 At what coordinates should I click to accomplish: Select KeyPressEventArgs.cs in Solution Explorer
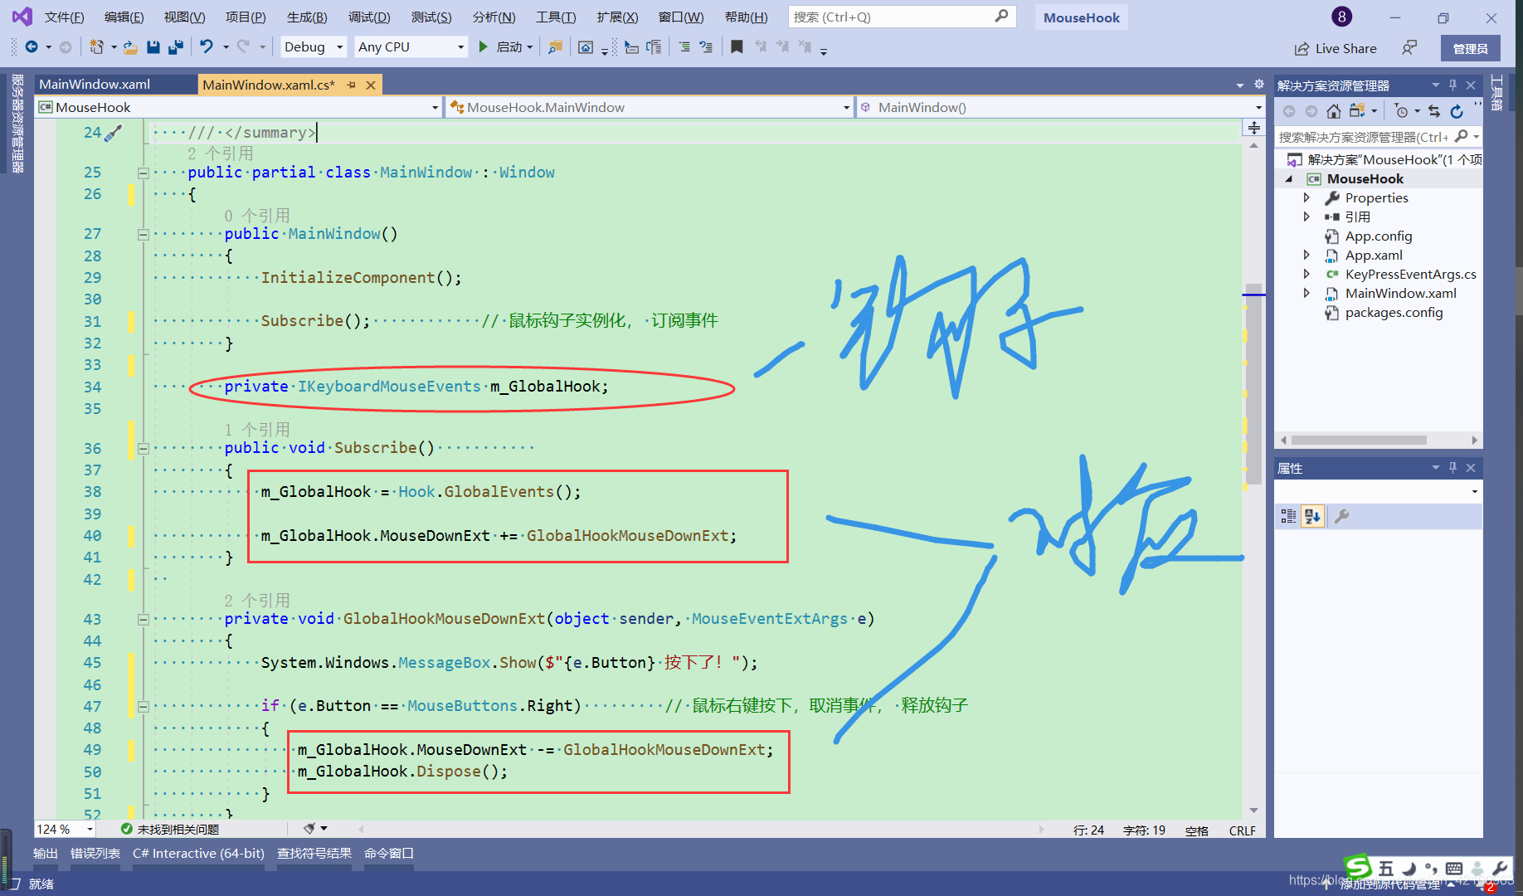(1410, 274)
